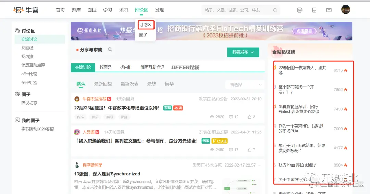This screenshot has width=370, height=194.
Task: Click comment icon showing 12 replies
Action: point(231,117)
